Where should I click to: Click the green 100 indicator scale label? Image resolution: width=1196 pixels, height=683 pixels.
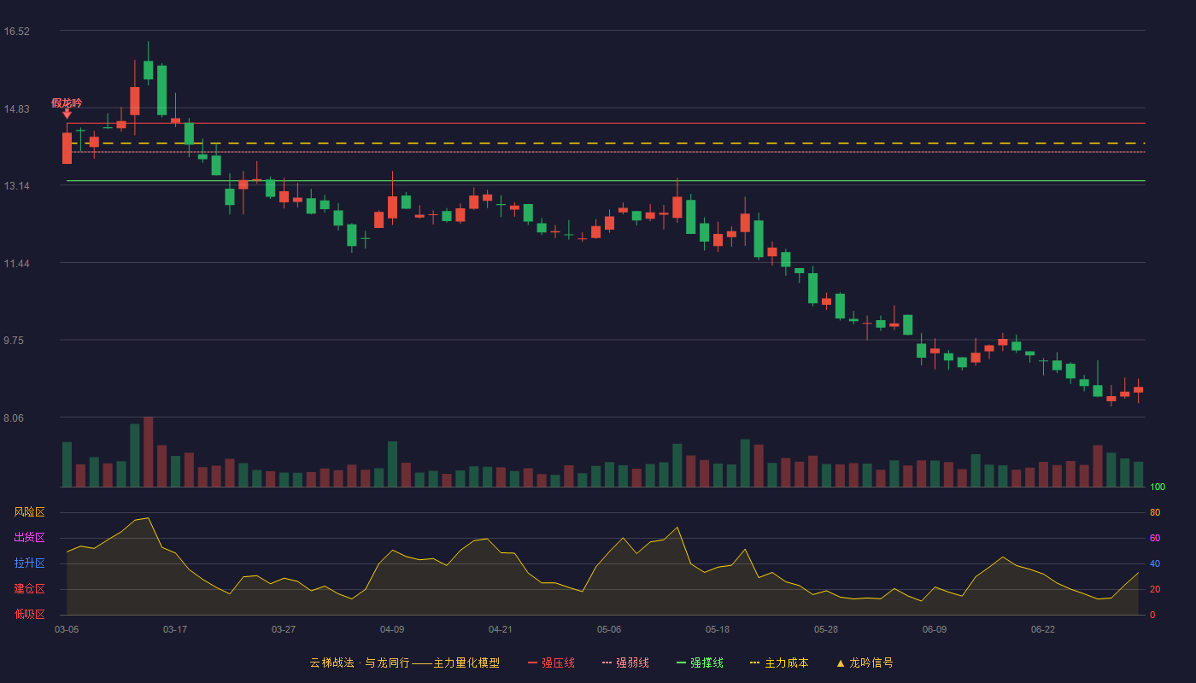(1158, 487)
